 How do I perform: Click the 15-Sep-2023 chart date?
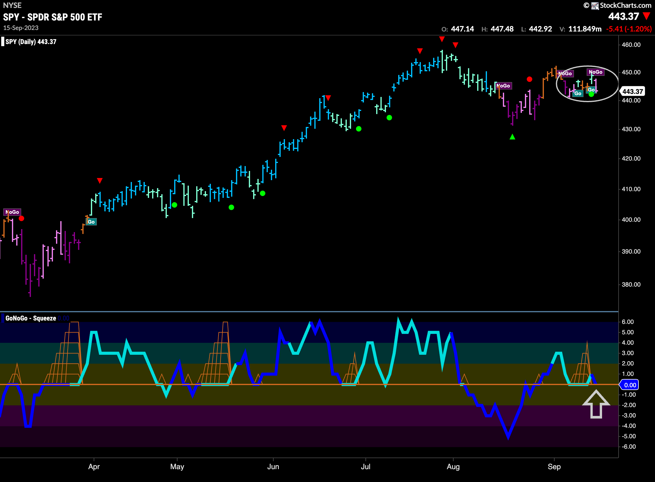[x=21, y=28]
